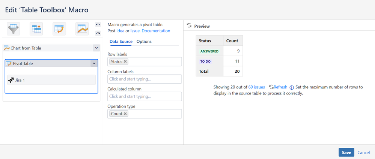Open the Operation type field

click(x=154, y=114)
